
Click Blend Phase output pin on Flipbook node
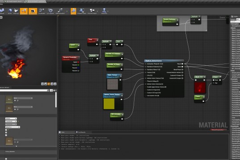coord(182,70)
